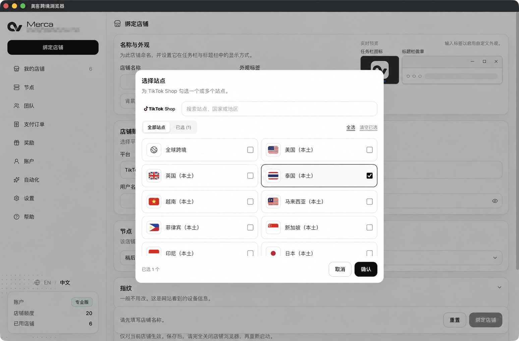Click the 确认 confirm button
Screen dimensions: 519x341
366,269
